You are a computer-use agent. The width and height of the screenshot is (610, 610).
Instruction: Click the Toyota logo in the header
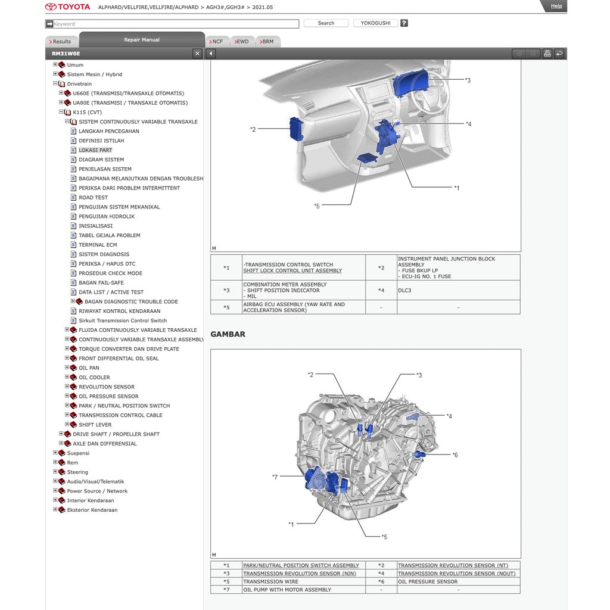[51, 7]
